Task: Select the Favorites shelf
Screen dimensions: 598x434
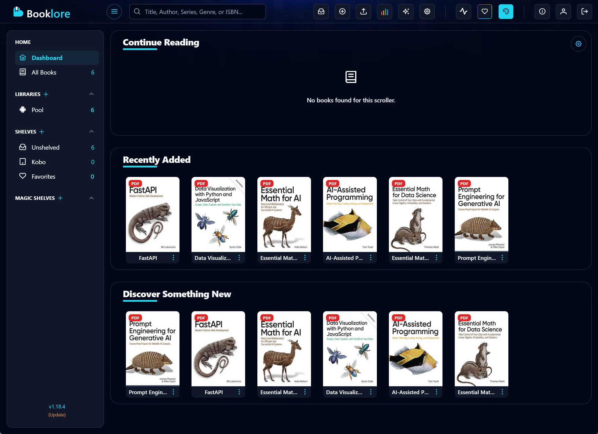Action: pyautogui.click(x=43, y=176)
